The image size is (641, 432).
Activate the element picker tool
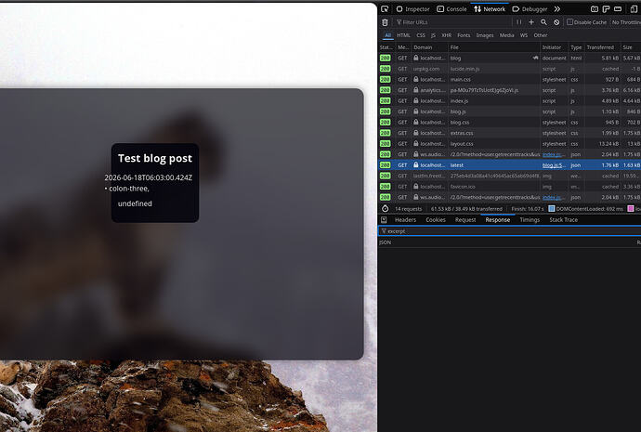click(x=385, y=9)
